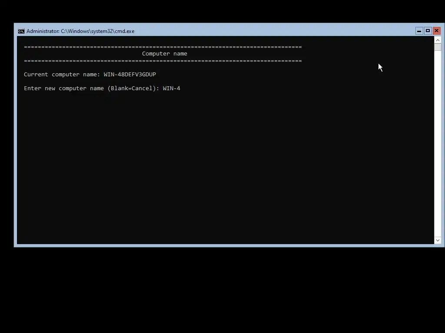445x333 pixels.
Task: Click the vertical scrollbar thumb
Action: [438, 47]
